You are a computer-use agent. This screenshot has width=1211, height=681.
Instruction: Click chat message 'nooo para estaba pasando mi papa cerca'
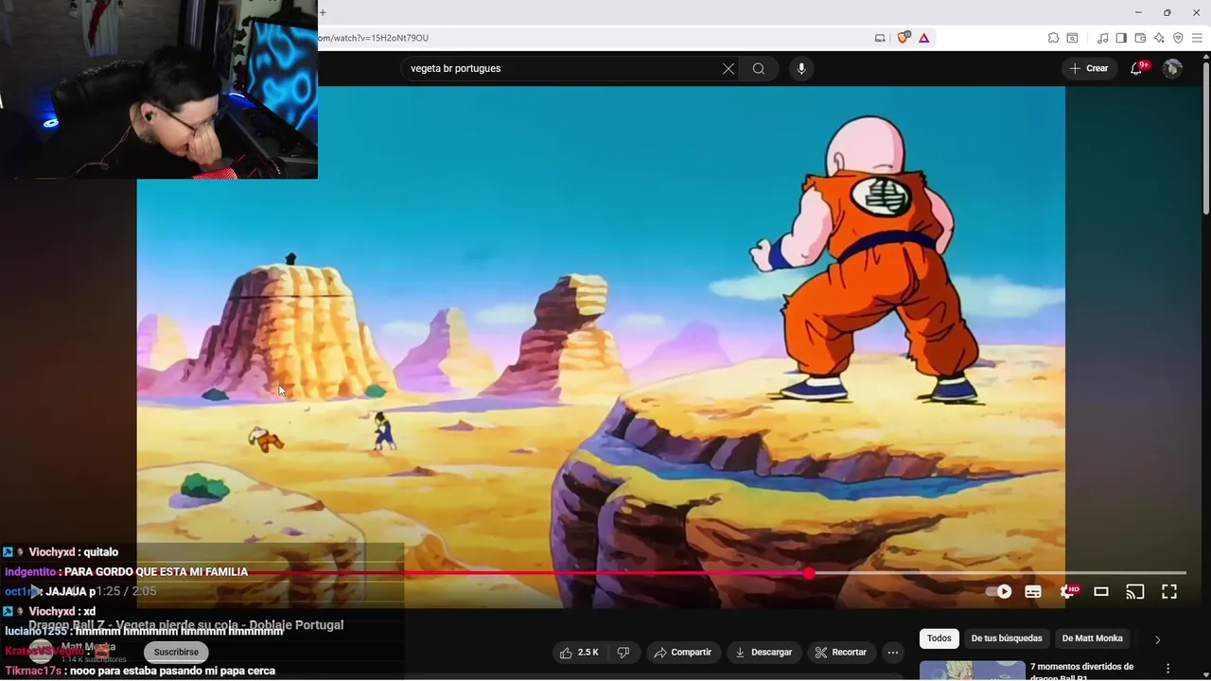[174, 672]
